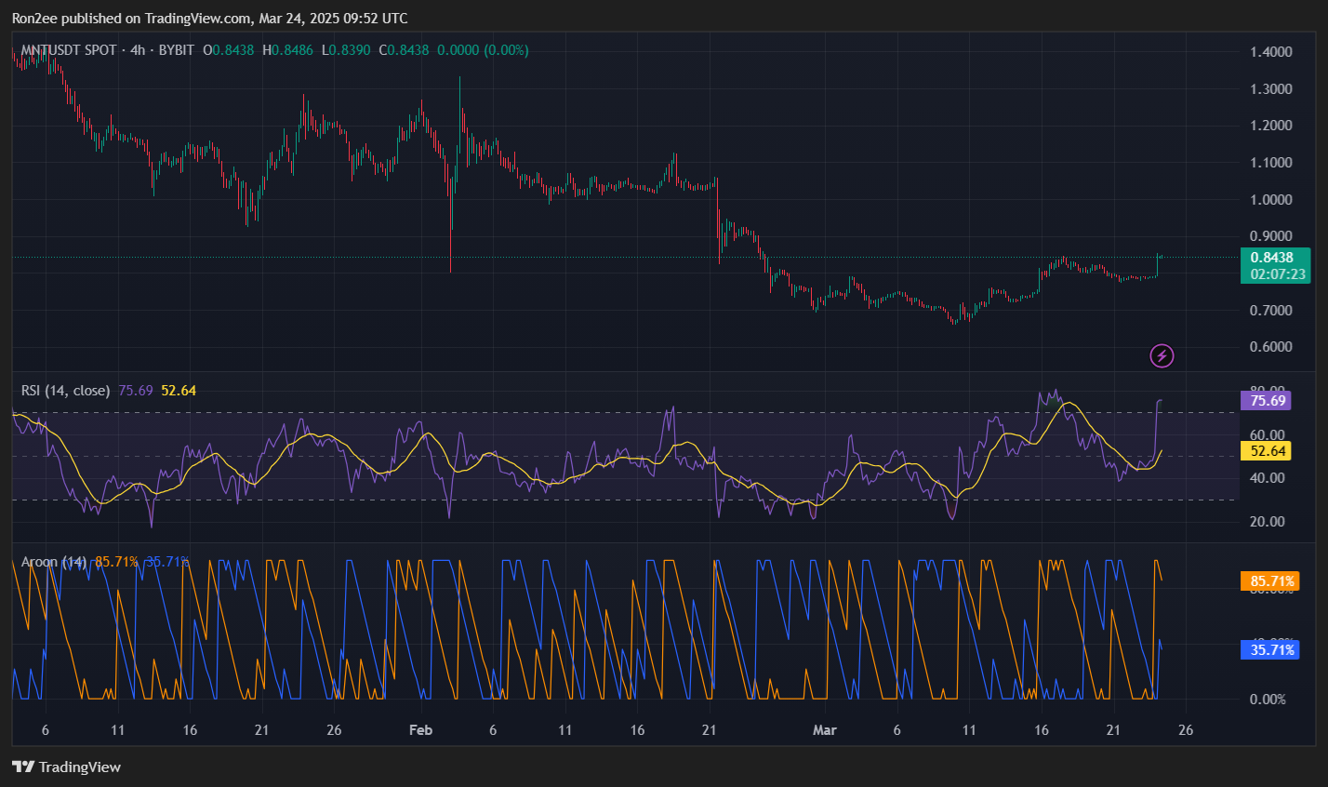Viewport: 1328px width, 787px height.
Task: Click the 02:07:23 candle countdown timer
Action: pyautogui.click(x=1277, y=274)
